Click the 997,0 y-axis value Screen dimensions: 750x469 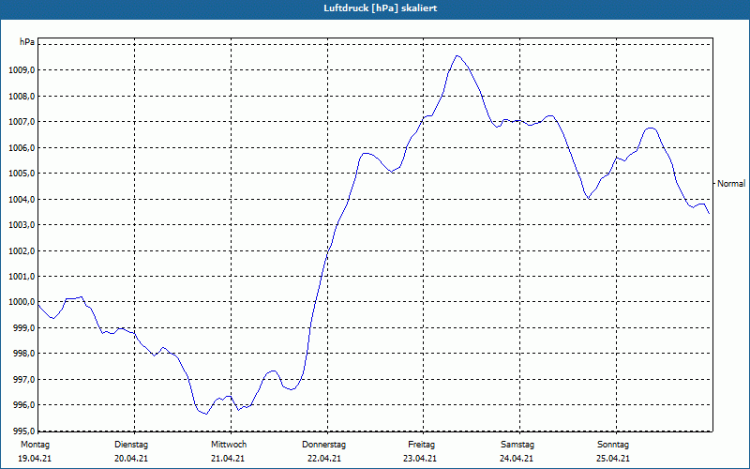coord(23,380)
